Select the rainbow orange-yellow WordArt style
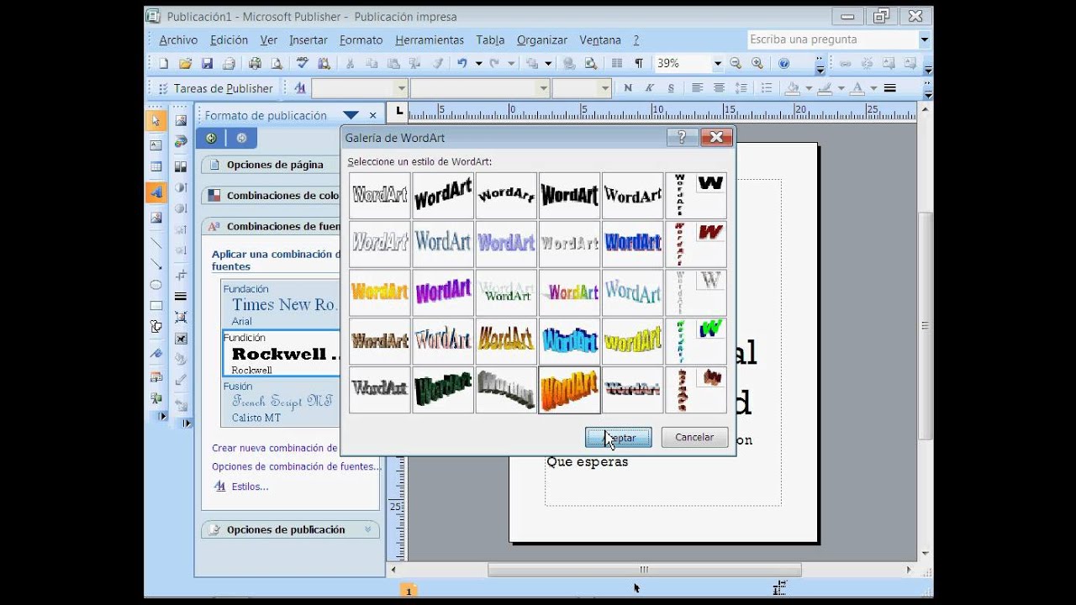This screenshot has height=605, width=1076. tap(380, 292)
